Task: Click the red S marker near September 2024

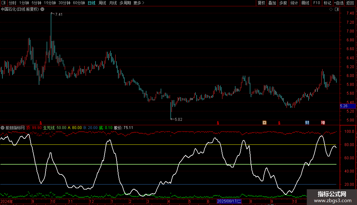Action: [41, 123]
